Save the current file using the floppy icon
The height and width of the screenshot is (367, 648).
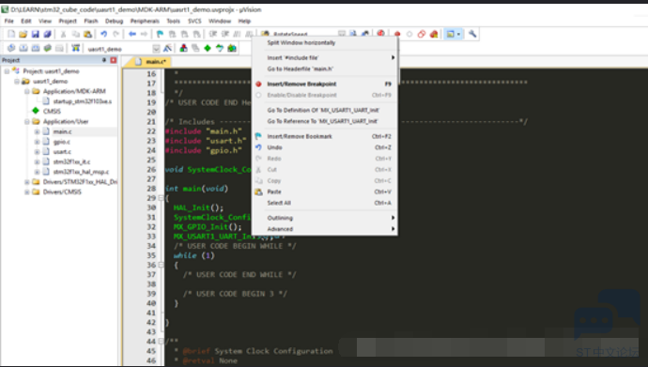click(35, 35)
